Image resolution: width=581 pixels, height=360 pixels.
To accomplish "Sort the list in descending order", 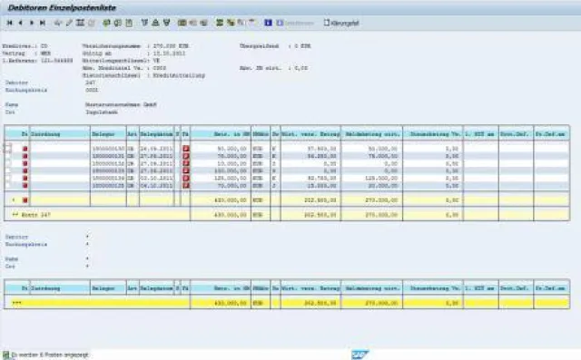I will tap(167, 23).
